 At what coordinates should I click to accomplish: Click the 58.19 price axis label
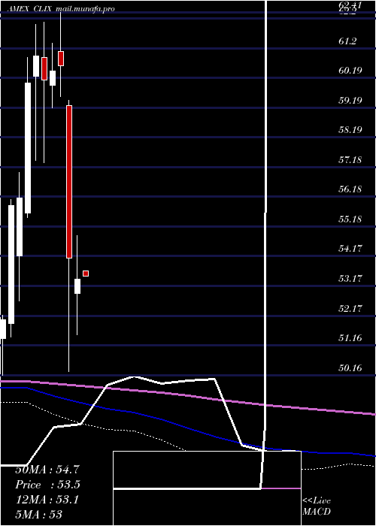(x=351, y=130)
